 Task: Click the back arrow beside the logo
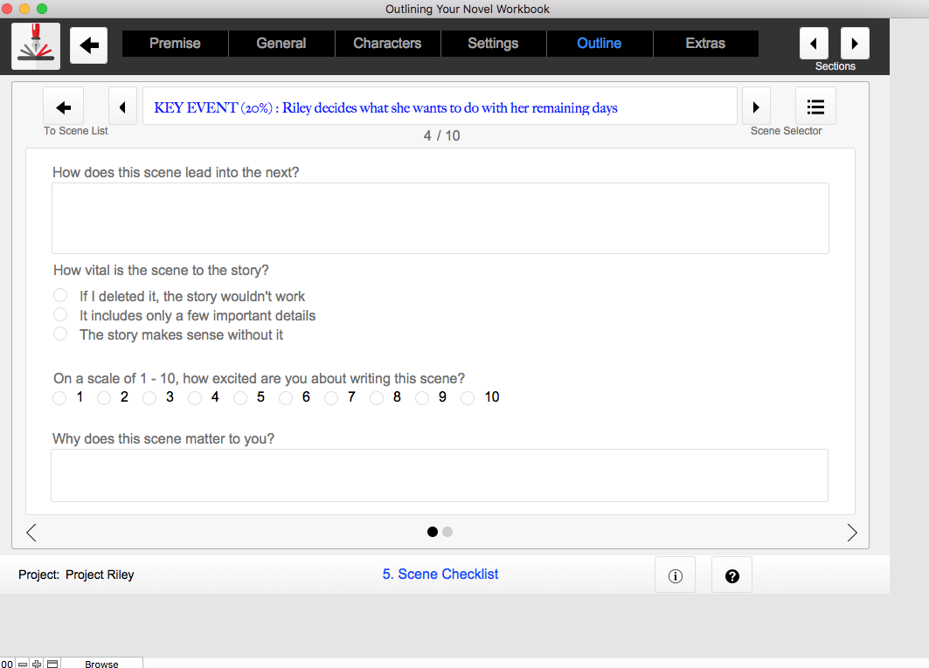[x=89, y=45]
